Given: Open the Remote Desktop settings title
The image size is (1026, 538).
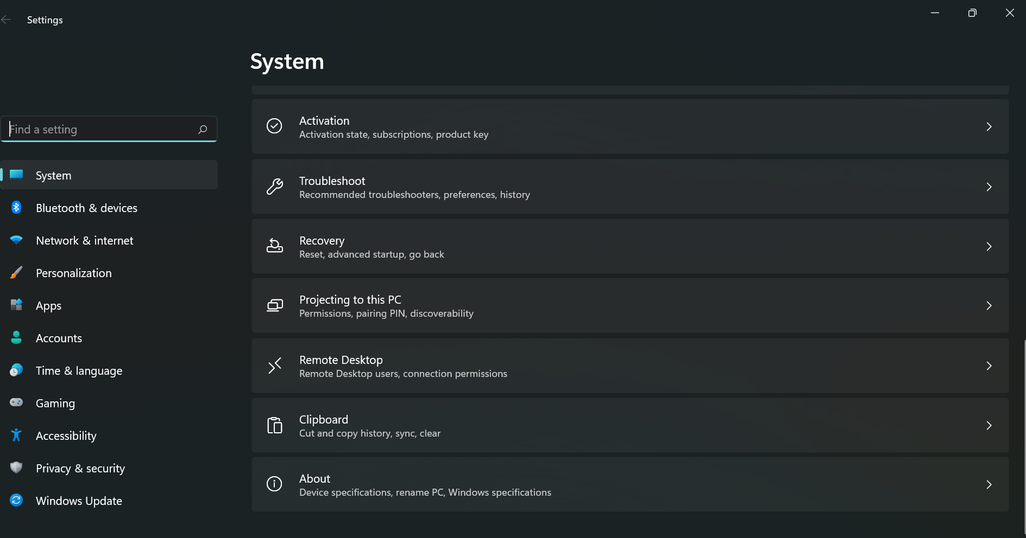Looking at the screenshot, I should click(x=341, y=360).
